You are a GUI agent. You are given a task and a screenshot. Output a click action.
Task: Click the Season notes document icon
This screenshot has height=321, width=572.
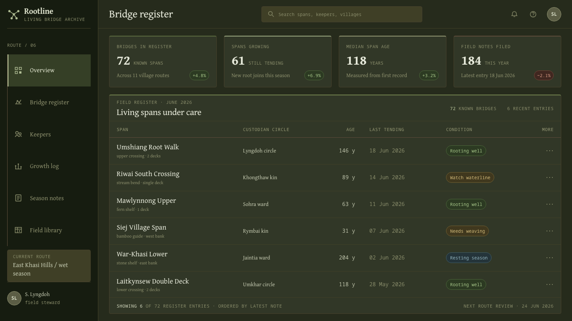[x=18, y=198]
